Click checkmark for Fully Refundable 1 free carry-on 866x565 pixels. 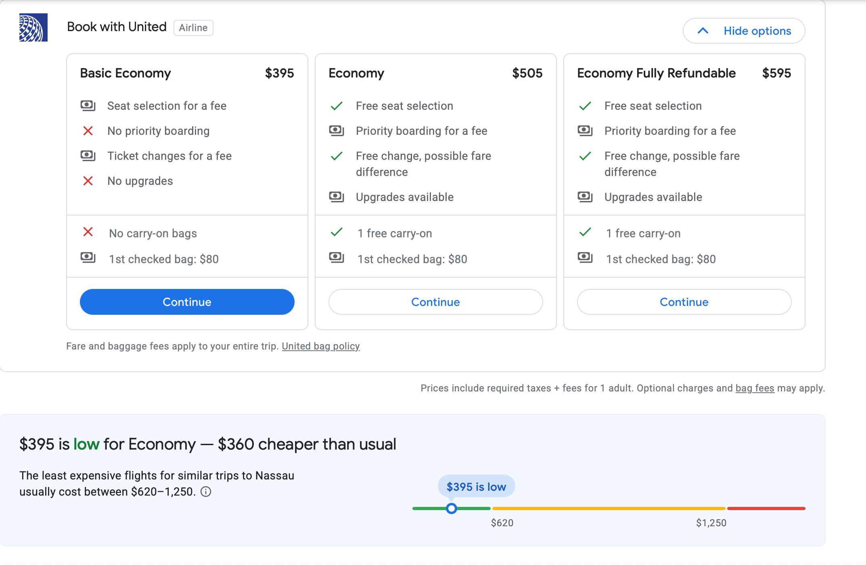click(x=585, y=232)
